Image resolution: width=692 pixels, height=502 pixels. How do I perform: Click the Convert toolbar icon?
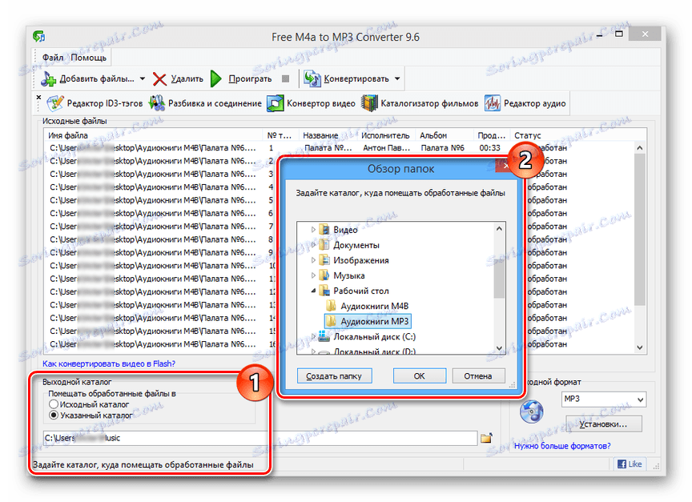(x=312, y=78)
